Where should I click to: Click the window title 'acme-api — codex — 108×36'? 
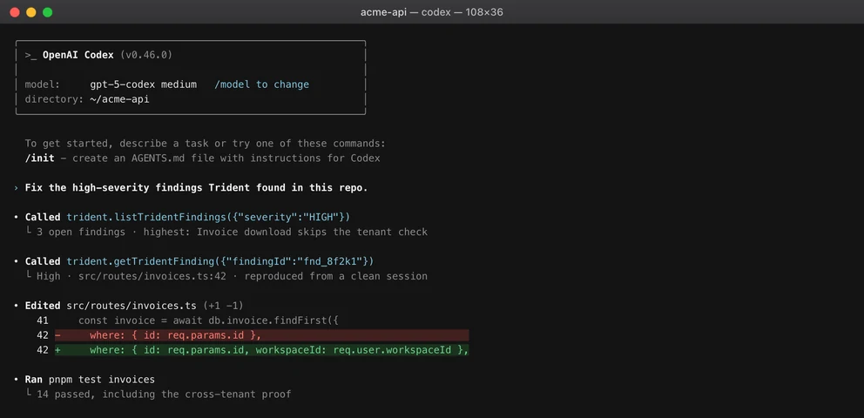pyautogui.click(x=431, y=12)
